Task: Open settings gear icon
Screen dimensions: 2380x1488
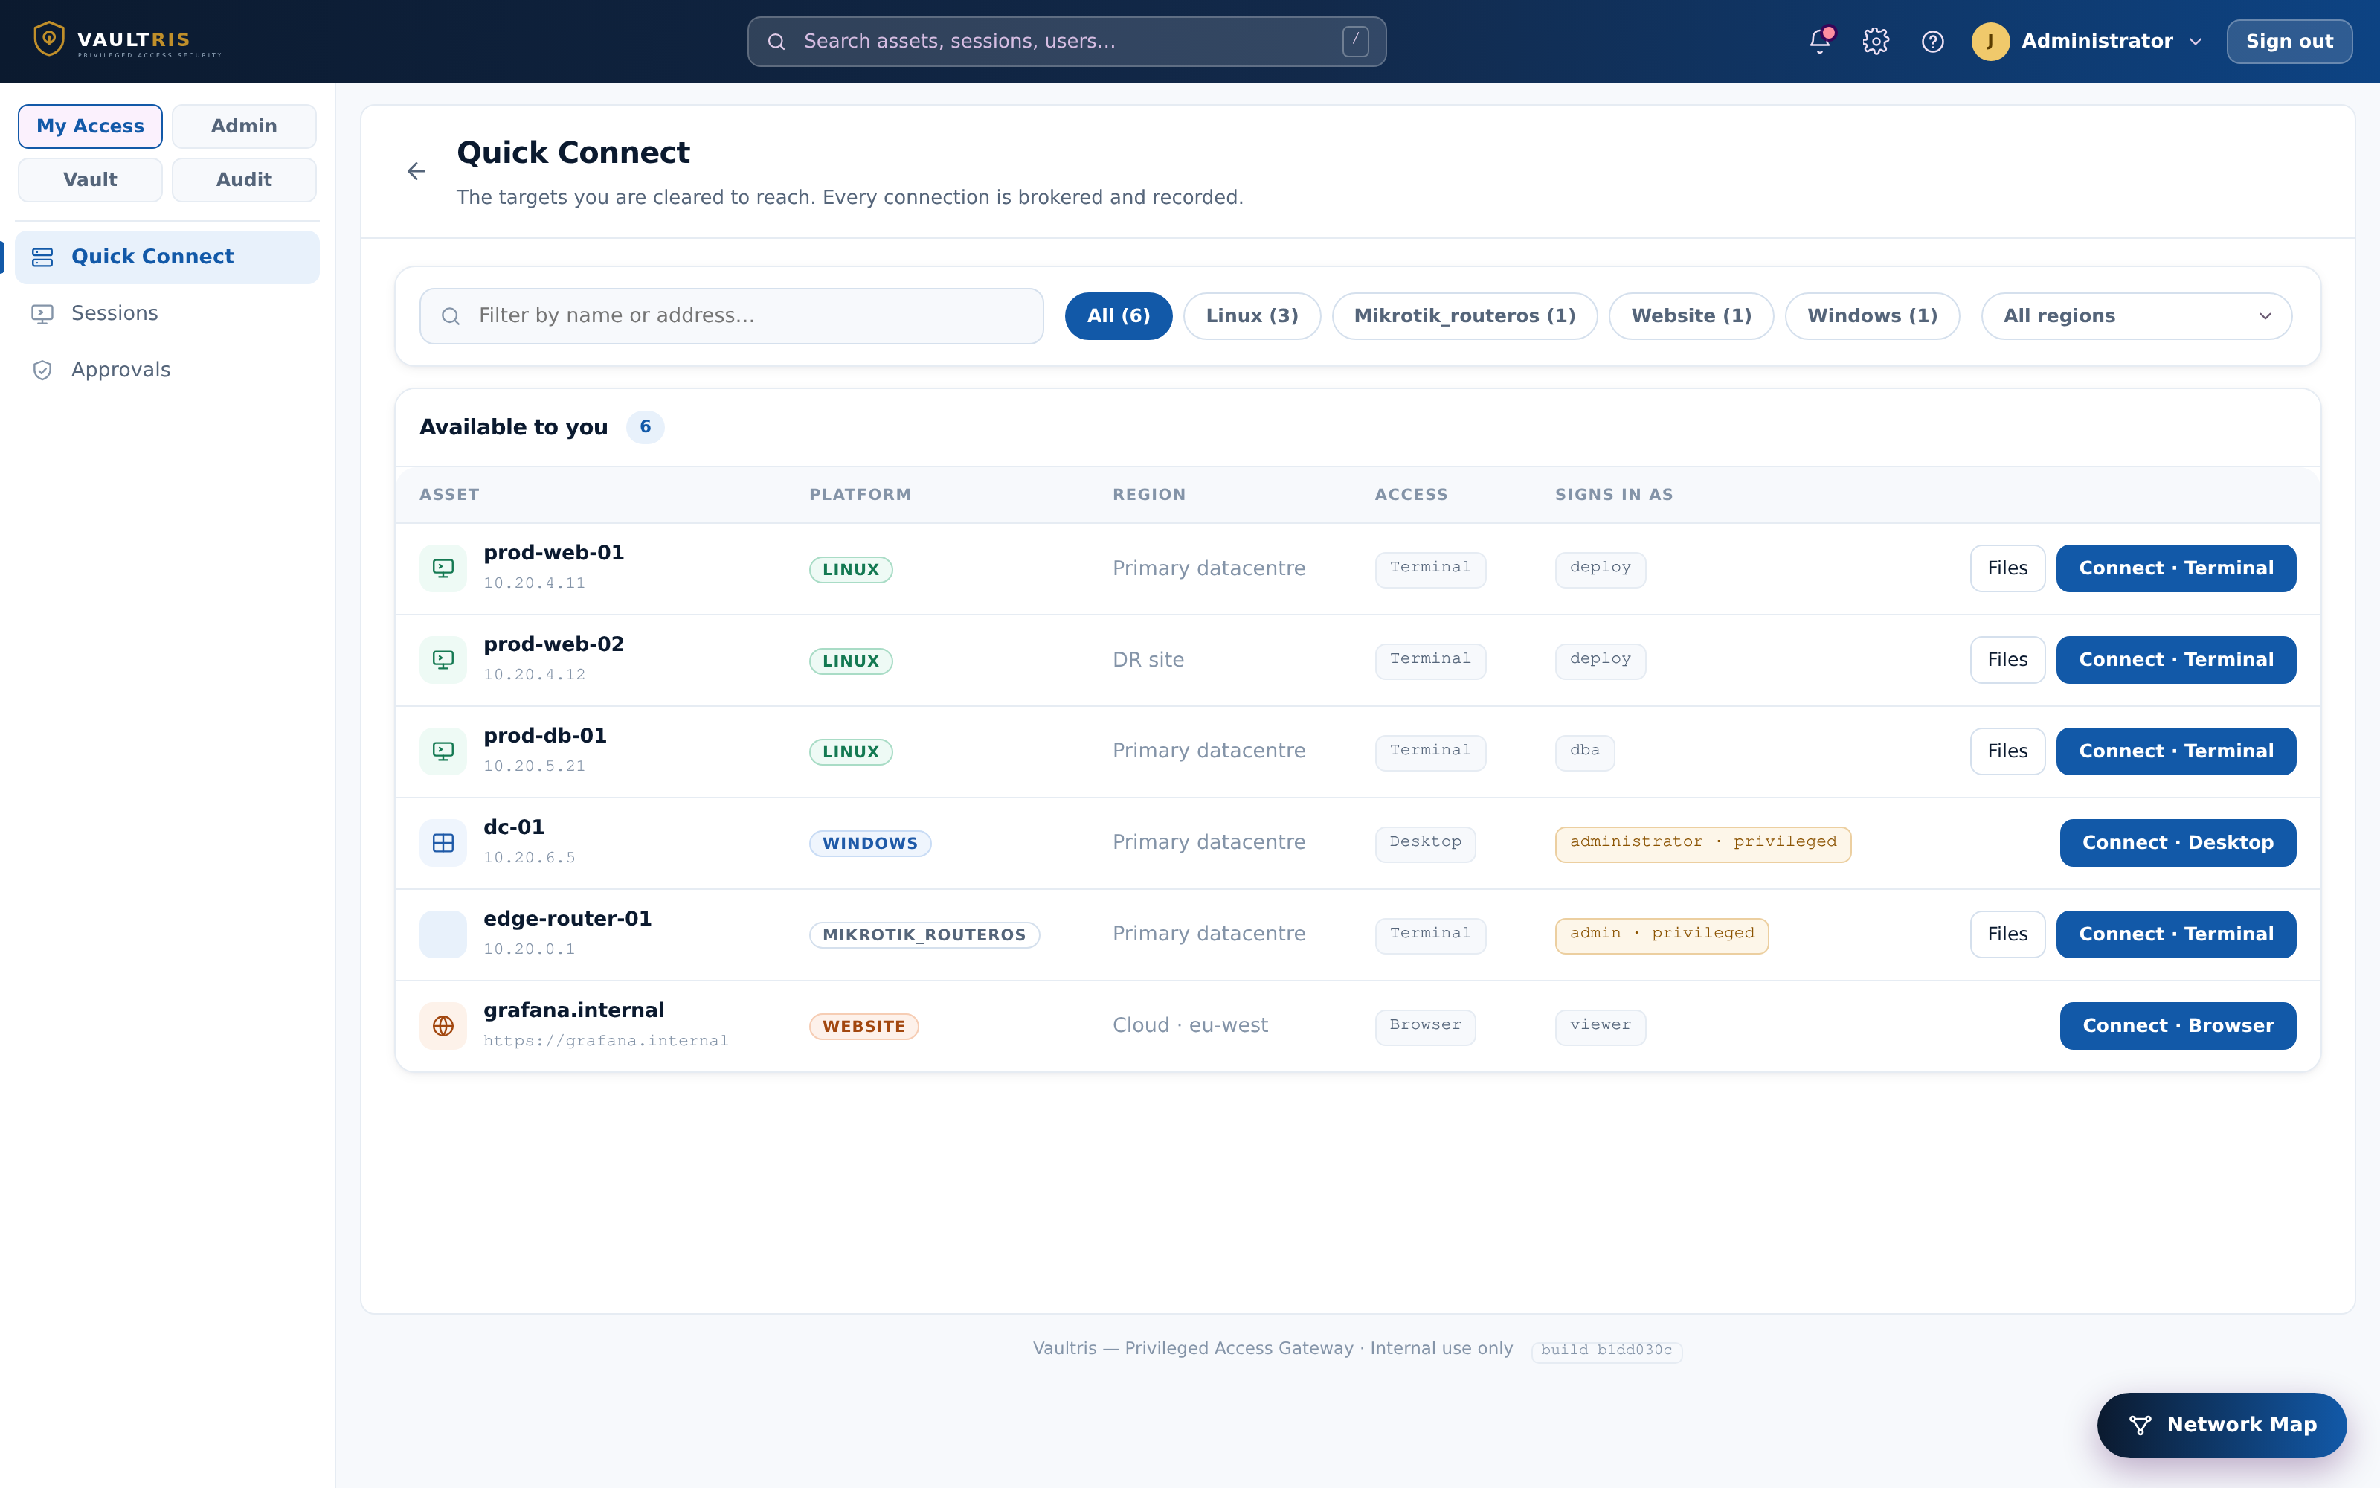Action: 1876,42
